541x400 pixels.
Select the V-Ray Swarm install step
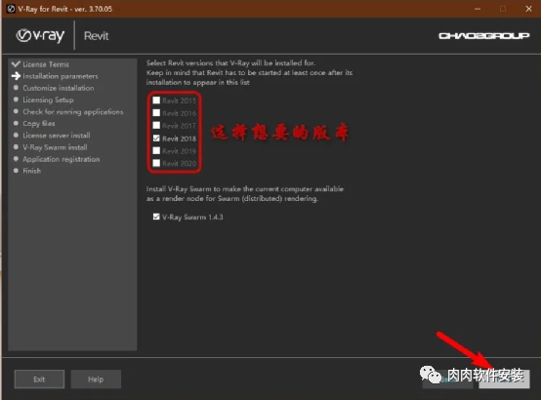(x=55, y=147)
